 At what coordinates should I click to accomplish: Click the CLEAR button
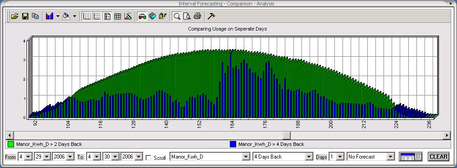click(439, 157)
